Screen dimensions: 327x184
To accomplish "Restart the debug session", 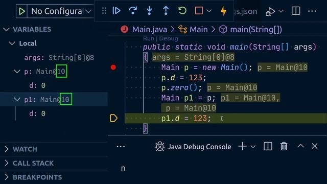I will click(182, 11).
